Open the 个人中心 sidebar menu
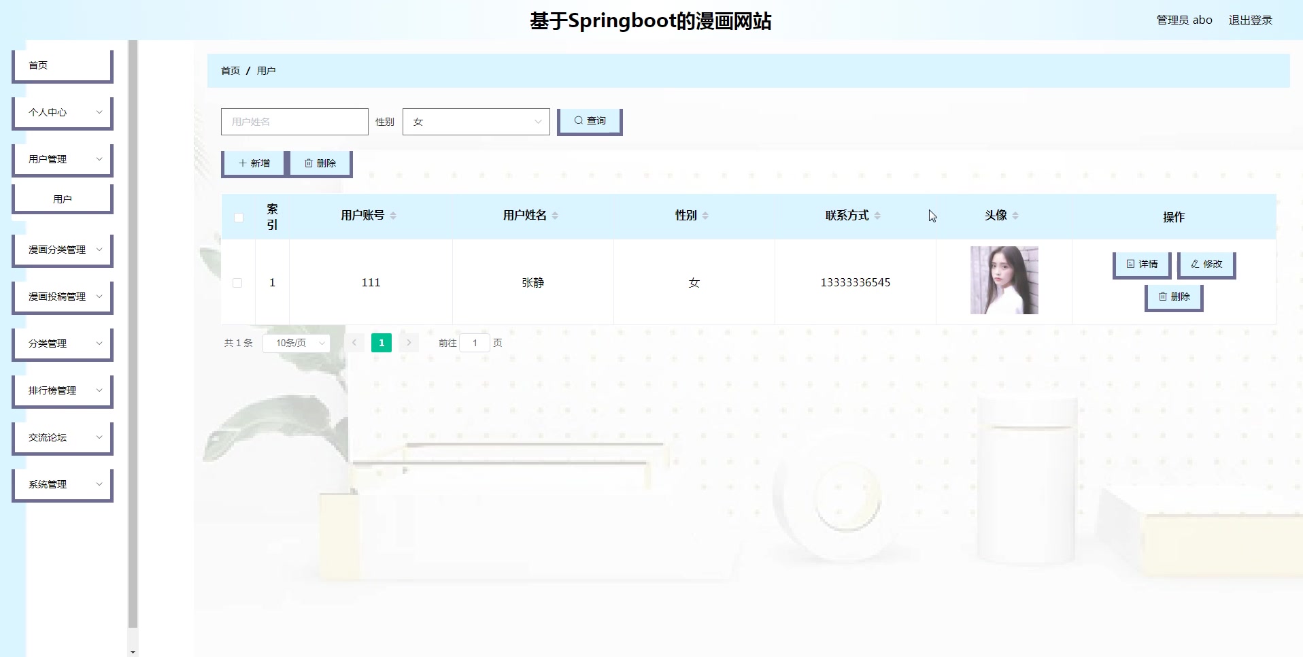The image size is (1303, 657). click(x=62, y=112)
